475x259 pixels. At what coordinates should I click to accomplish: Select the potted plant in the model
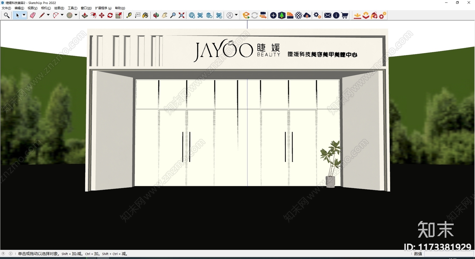[331, 164]
